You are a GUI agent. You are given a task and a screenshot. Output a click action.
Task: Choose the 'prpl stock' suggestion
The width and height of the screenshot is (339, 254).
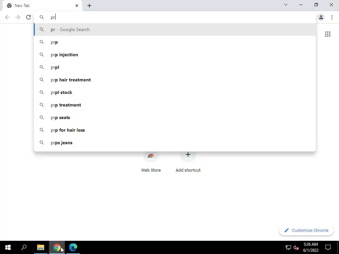click(x=175, y=92)
